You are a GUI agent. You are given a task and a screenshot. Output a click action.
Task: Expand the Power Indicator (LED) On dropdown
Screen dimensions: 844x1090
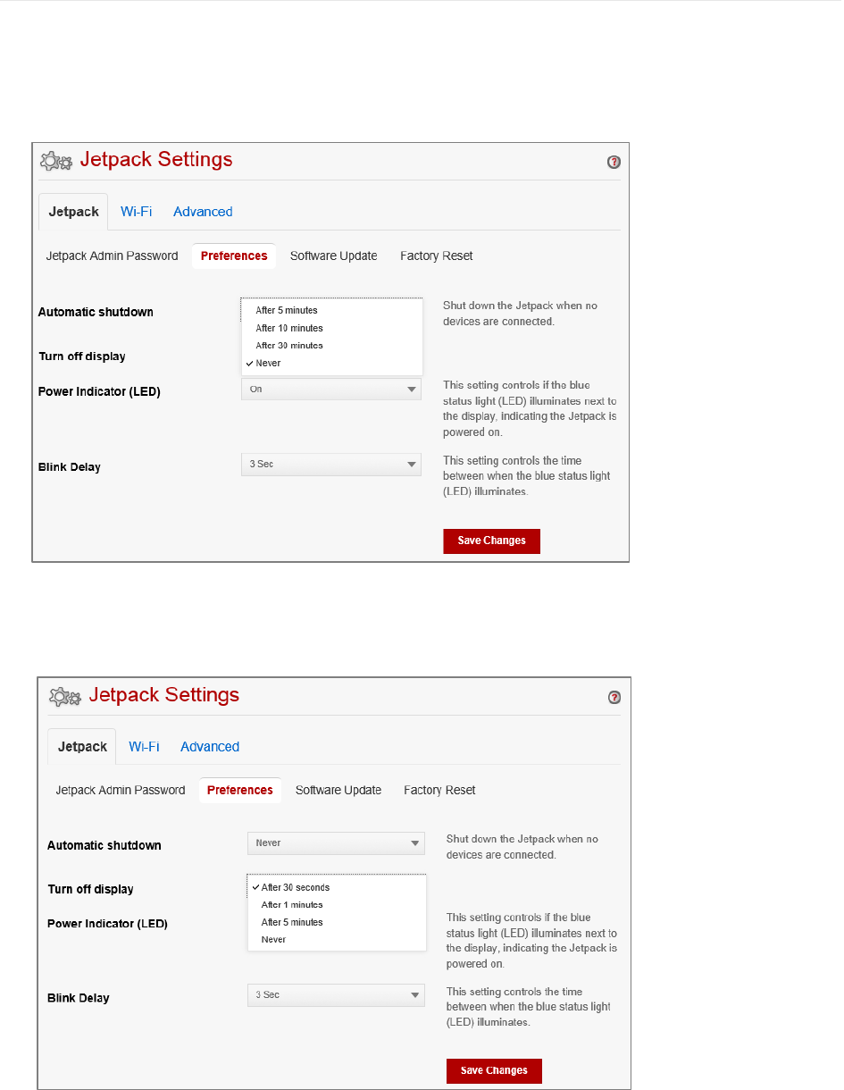pos(331,389)
